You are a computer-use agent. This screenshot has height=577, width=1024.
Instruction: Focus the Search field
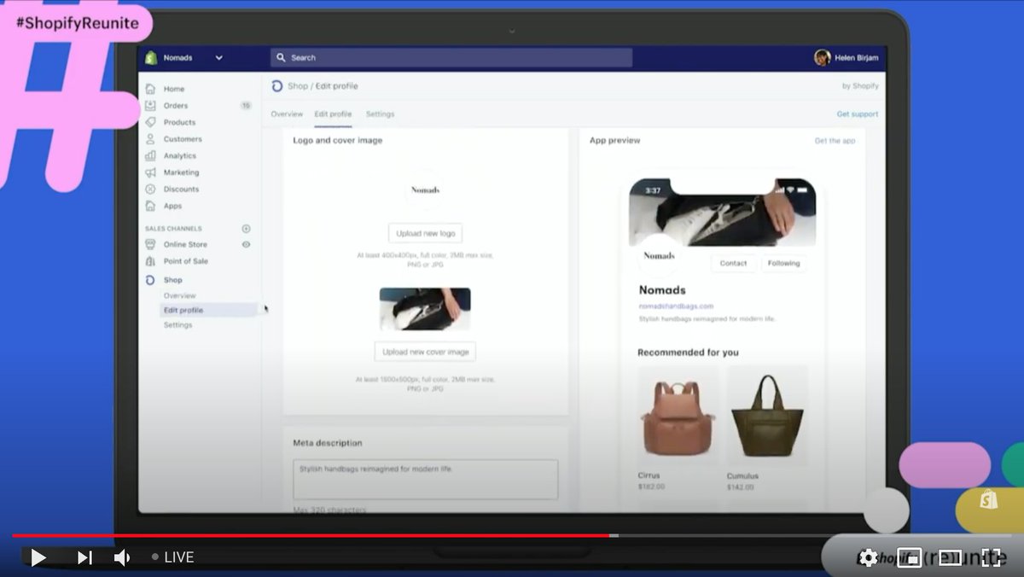(x=451, y=58)
